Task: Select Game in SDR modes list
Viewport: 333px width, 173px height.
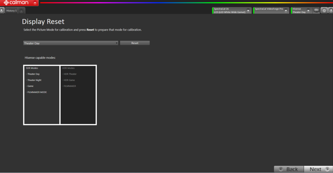Action: (30, 86)
